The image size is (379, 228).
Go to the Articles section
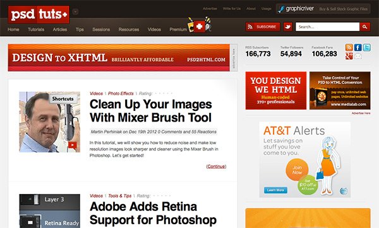click(x=60, y=30)
